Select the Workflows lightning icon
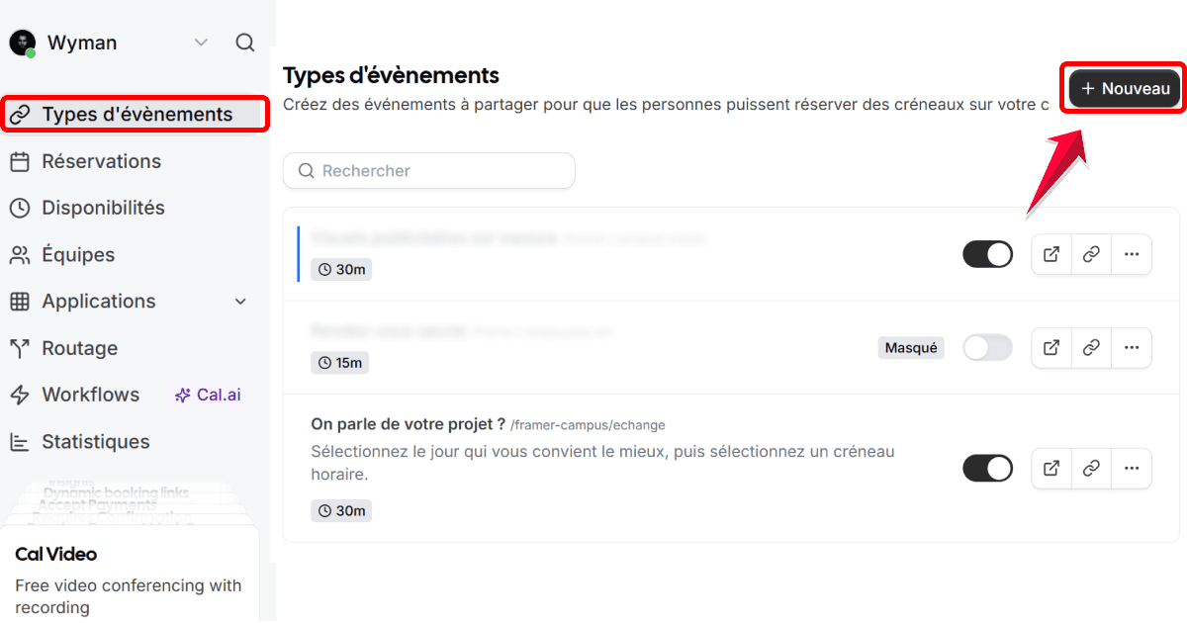This screenshot has width=1187, height=623. click(x=20, y=395)
